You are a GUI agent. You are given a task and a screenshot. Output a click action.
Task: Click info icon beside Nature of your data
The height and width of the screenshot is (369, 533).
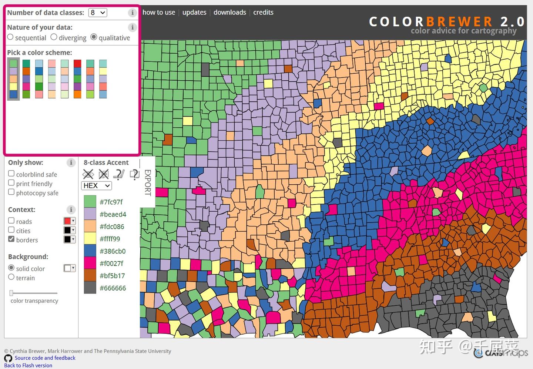click(133, 27)
